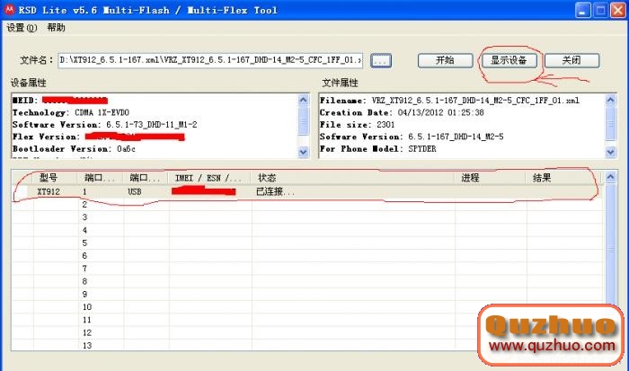Select port row 11

pyautogui.click(x=307, y=320)
